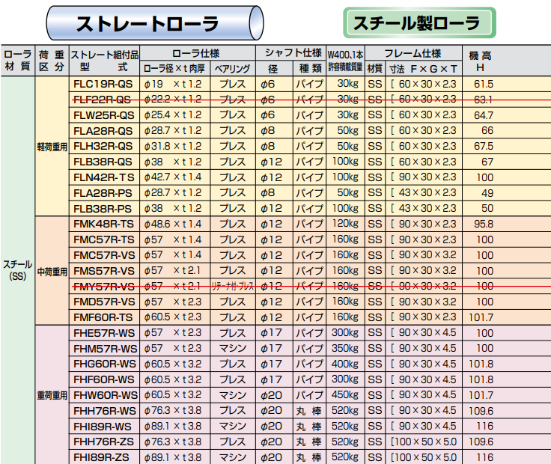Select the 軽荷重用 load category cell

click(x=52, y=147)
